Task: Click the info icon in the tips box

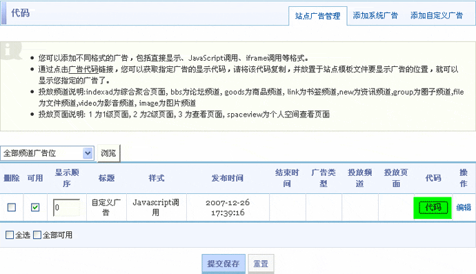Action: click(11, 50)
